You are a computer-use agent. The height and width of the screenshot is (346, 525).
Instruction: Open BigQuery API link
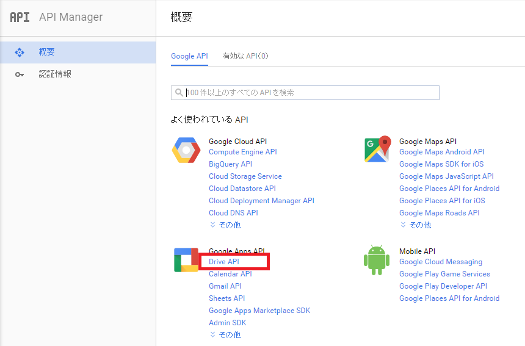tap(230, 164)
